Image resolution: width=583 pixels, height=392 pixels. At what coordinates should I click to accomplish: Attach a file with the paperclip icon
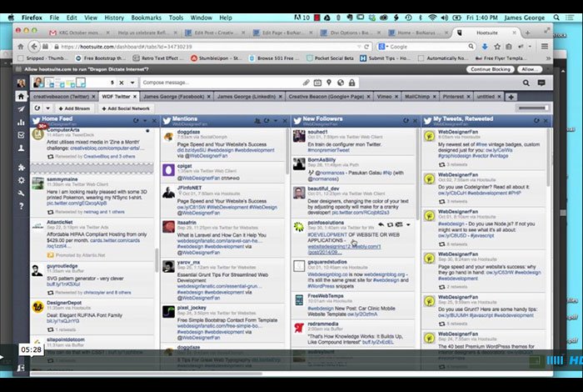(306, 83)
